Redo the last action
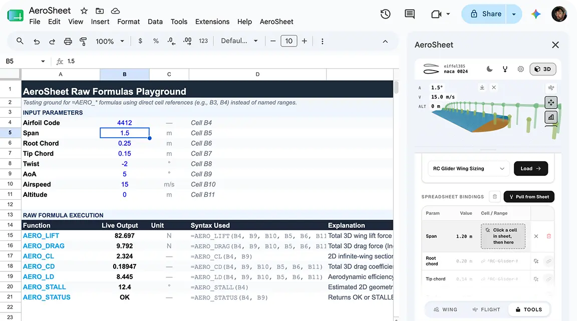This screenshot has width=577, height=321. click(52, 41)
